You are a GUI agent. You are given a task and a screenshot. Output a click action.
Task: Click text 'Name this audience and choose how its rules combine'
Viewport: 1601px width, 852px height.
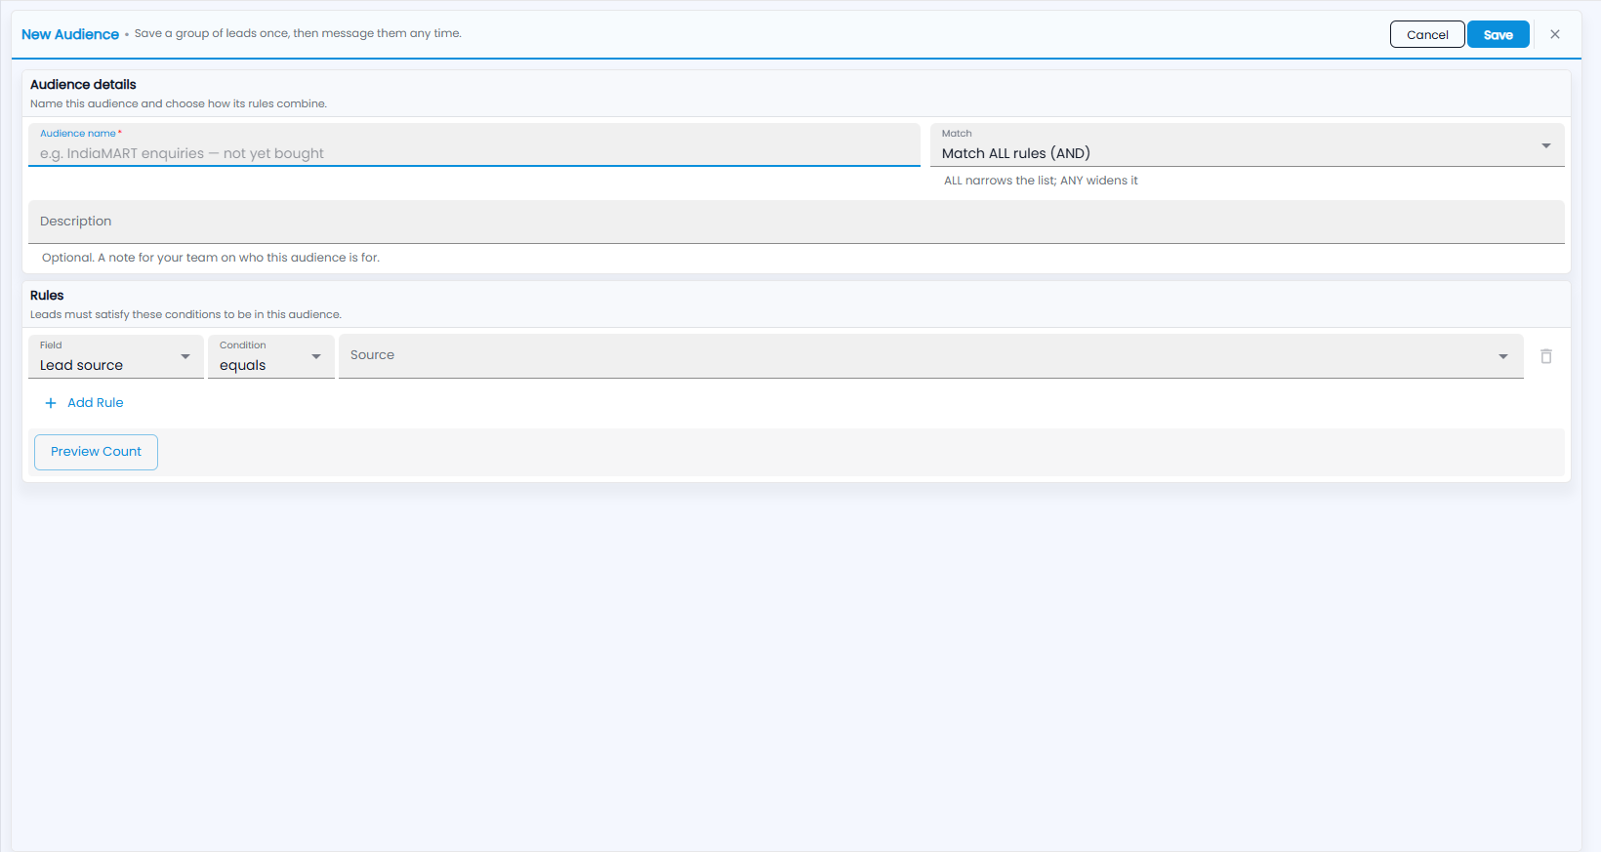tap(179, 103)
